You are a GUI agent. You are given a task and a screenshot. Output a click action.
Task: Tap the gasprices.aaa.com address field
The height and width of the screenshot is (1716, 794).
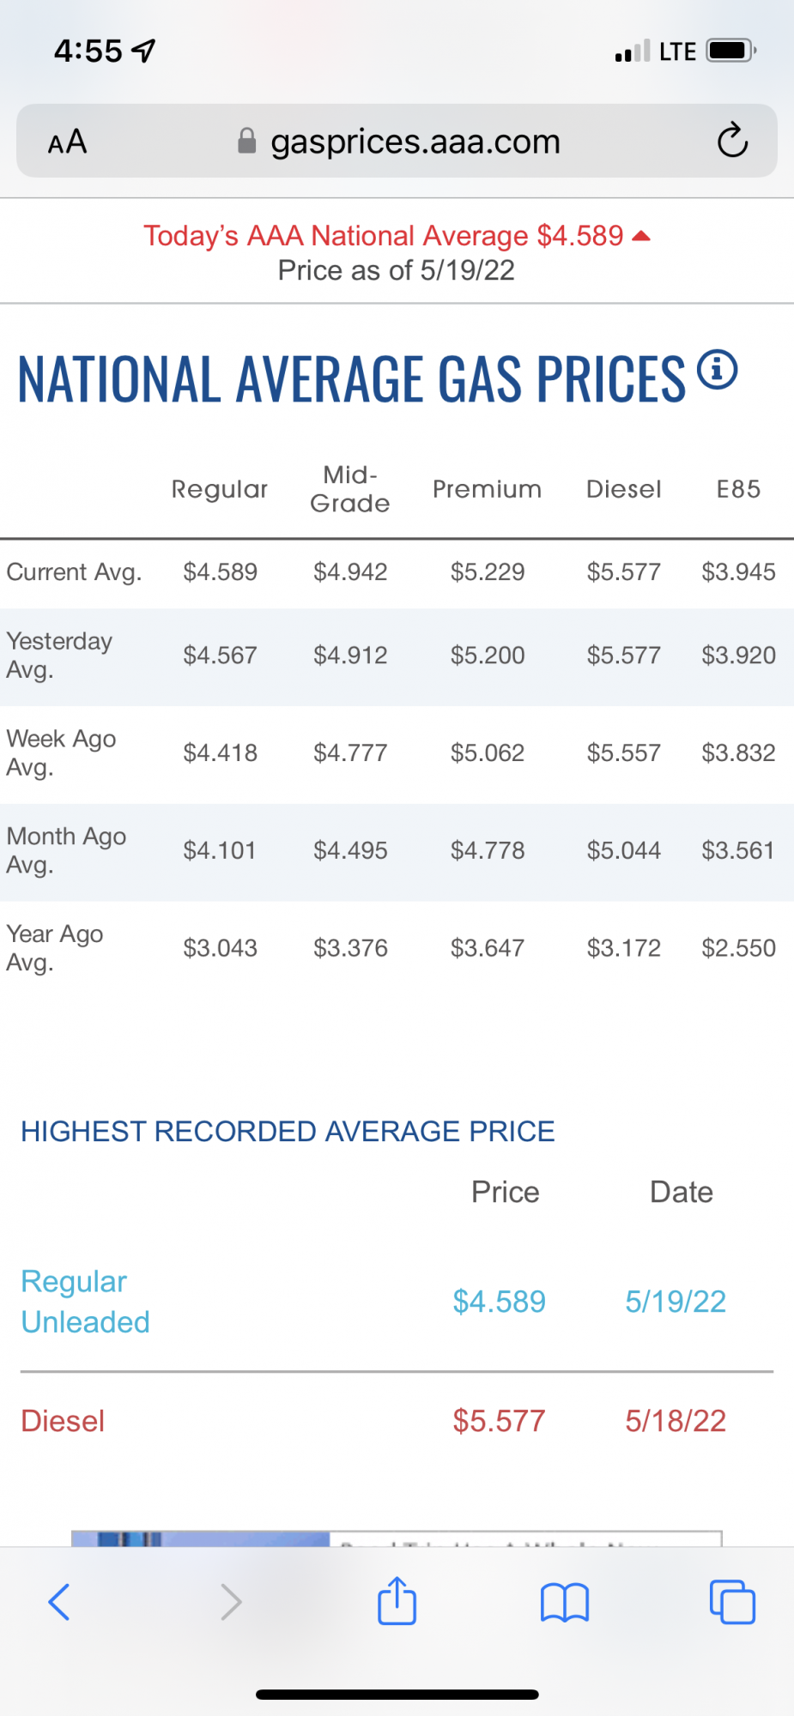(415, 142)
